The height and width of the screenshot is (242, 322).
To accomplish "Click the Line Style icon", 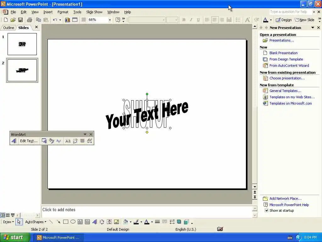I will (x=157, y=222).
